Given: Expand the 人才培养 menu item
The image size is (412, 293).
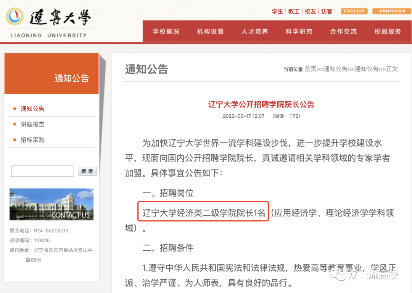Looking at the screenshot, I should click(x=255, y=31).
